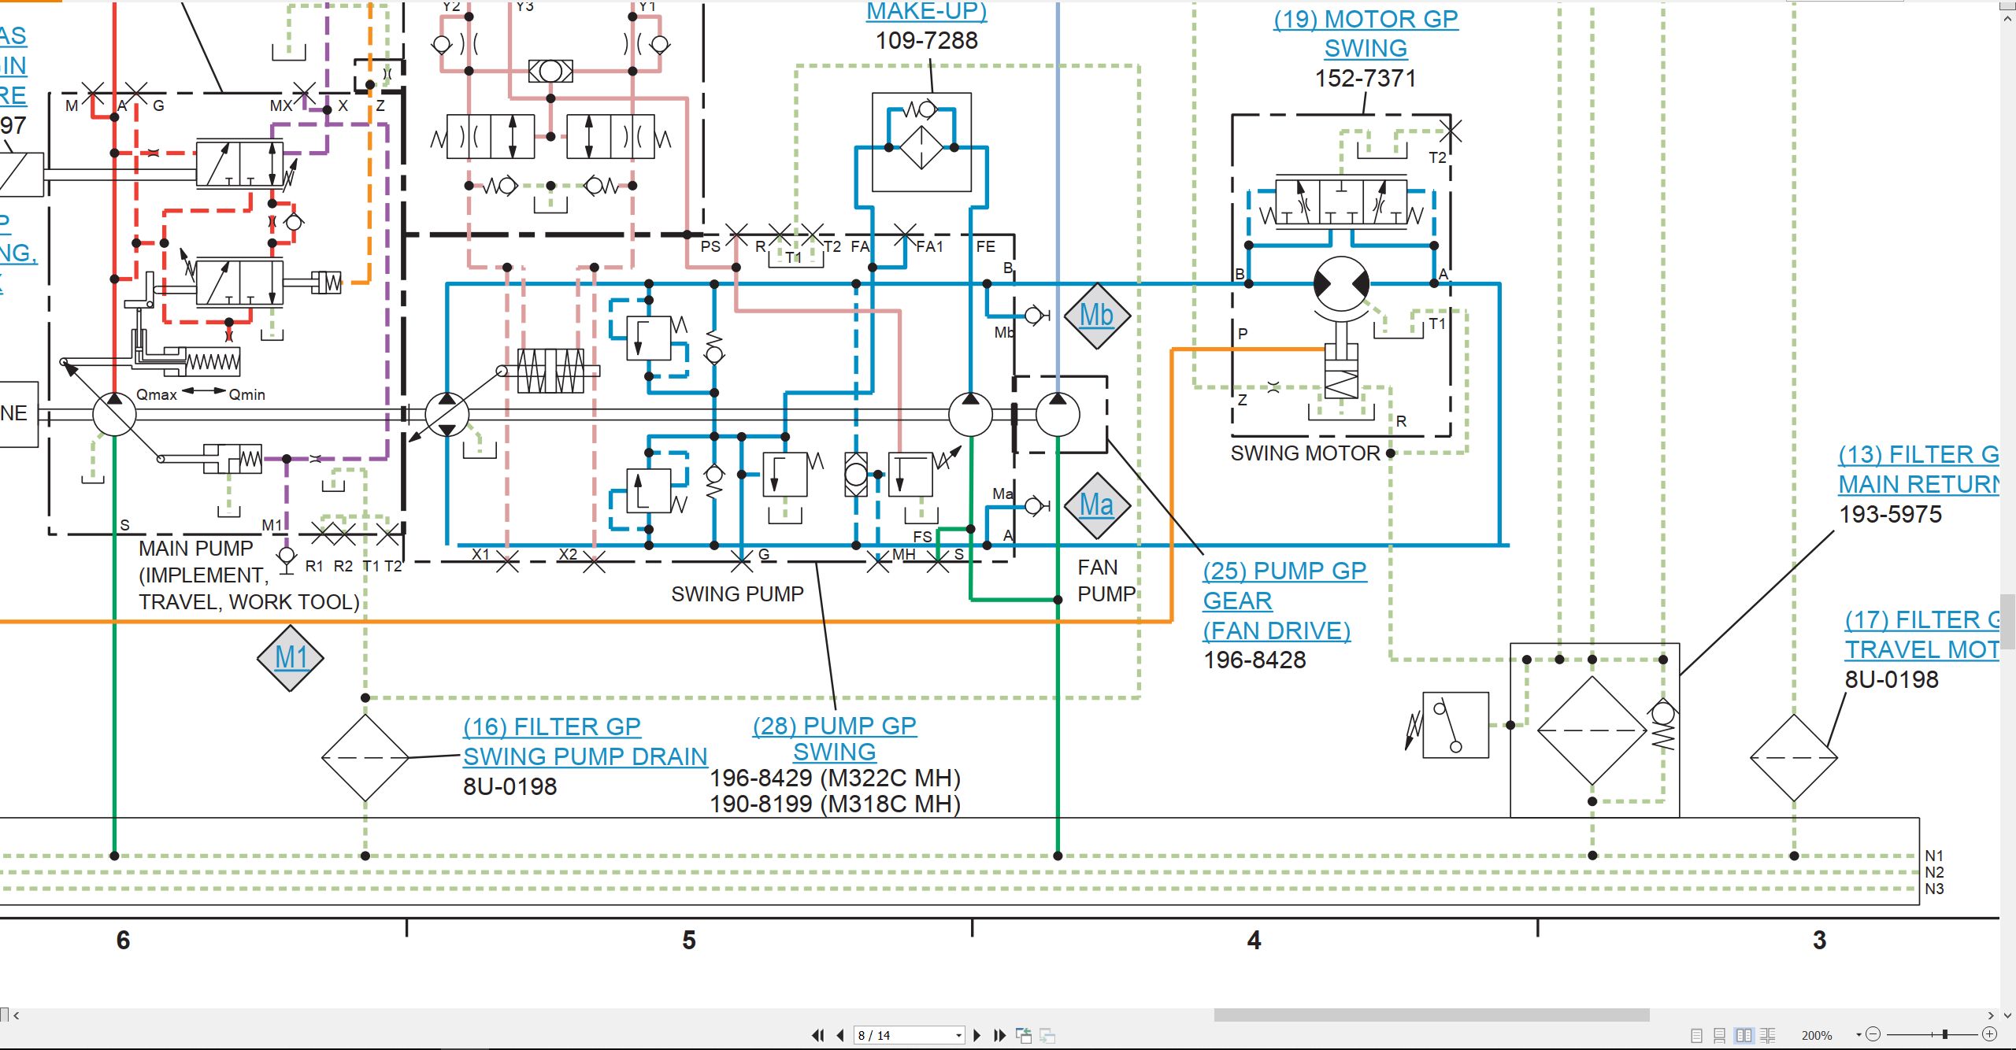Open the (13) FILTER GP MAIN RETURN link
The width and height of the screenshot is (2016, 1050).
(x=1919, y=469)
